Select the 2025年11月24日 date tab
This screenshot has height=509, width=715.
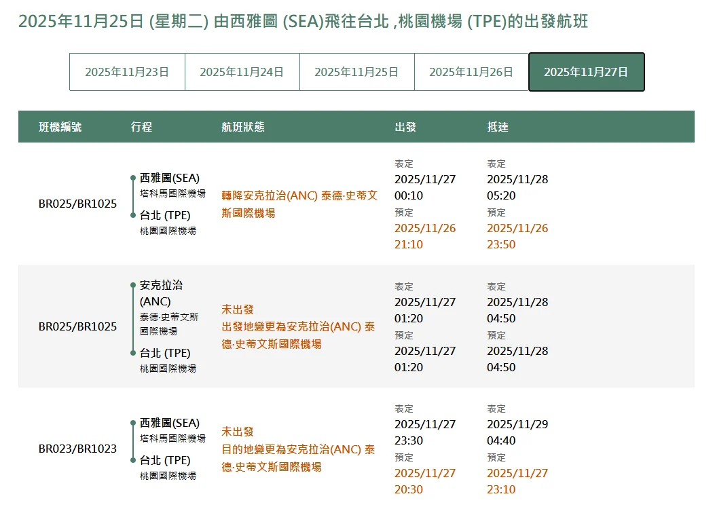coord(242,72)
